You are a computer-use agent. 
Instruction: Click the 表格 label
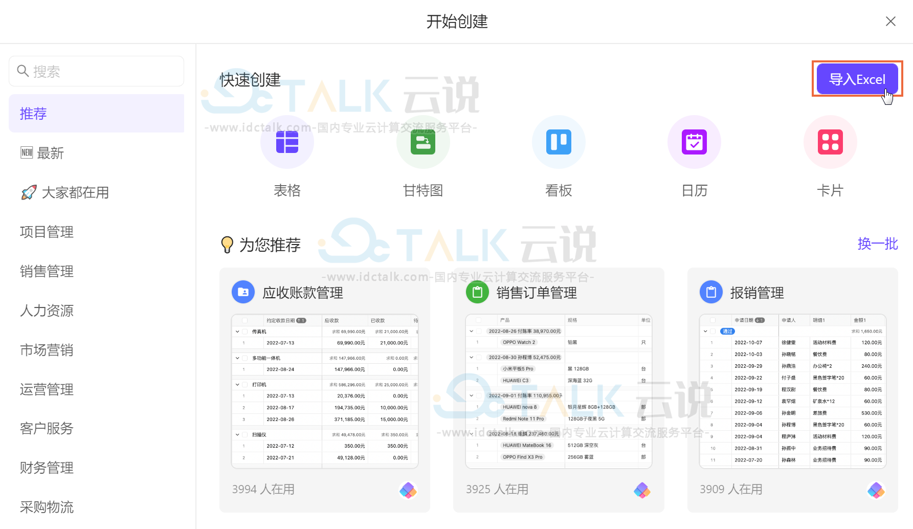[x=287, y=190]
